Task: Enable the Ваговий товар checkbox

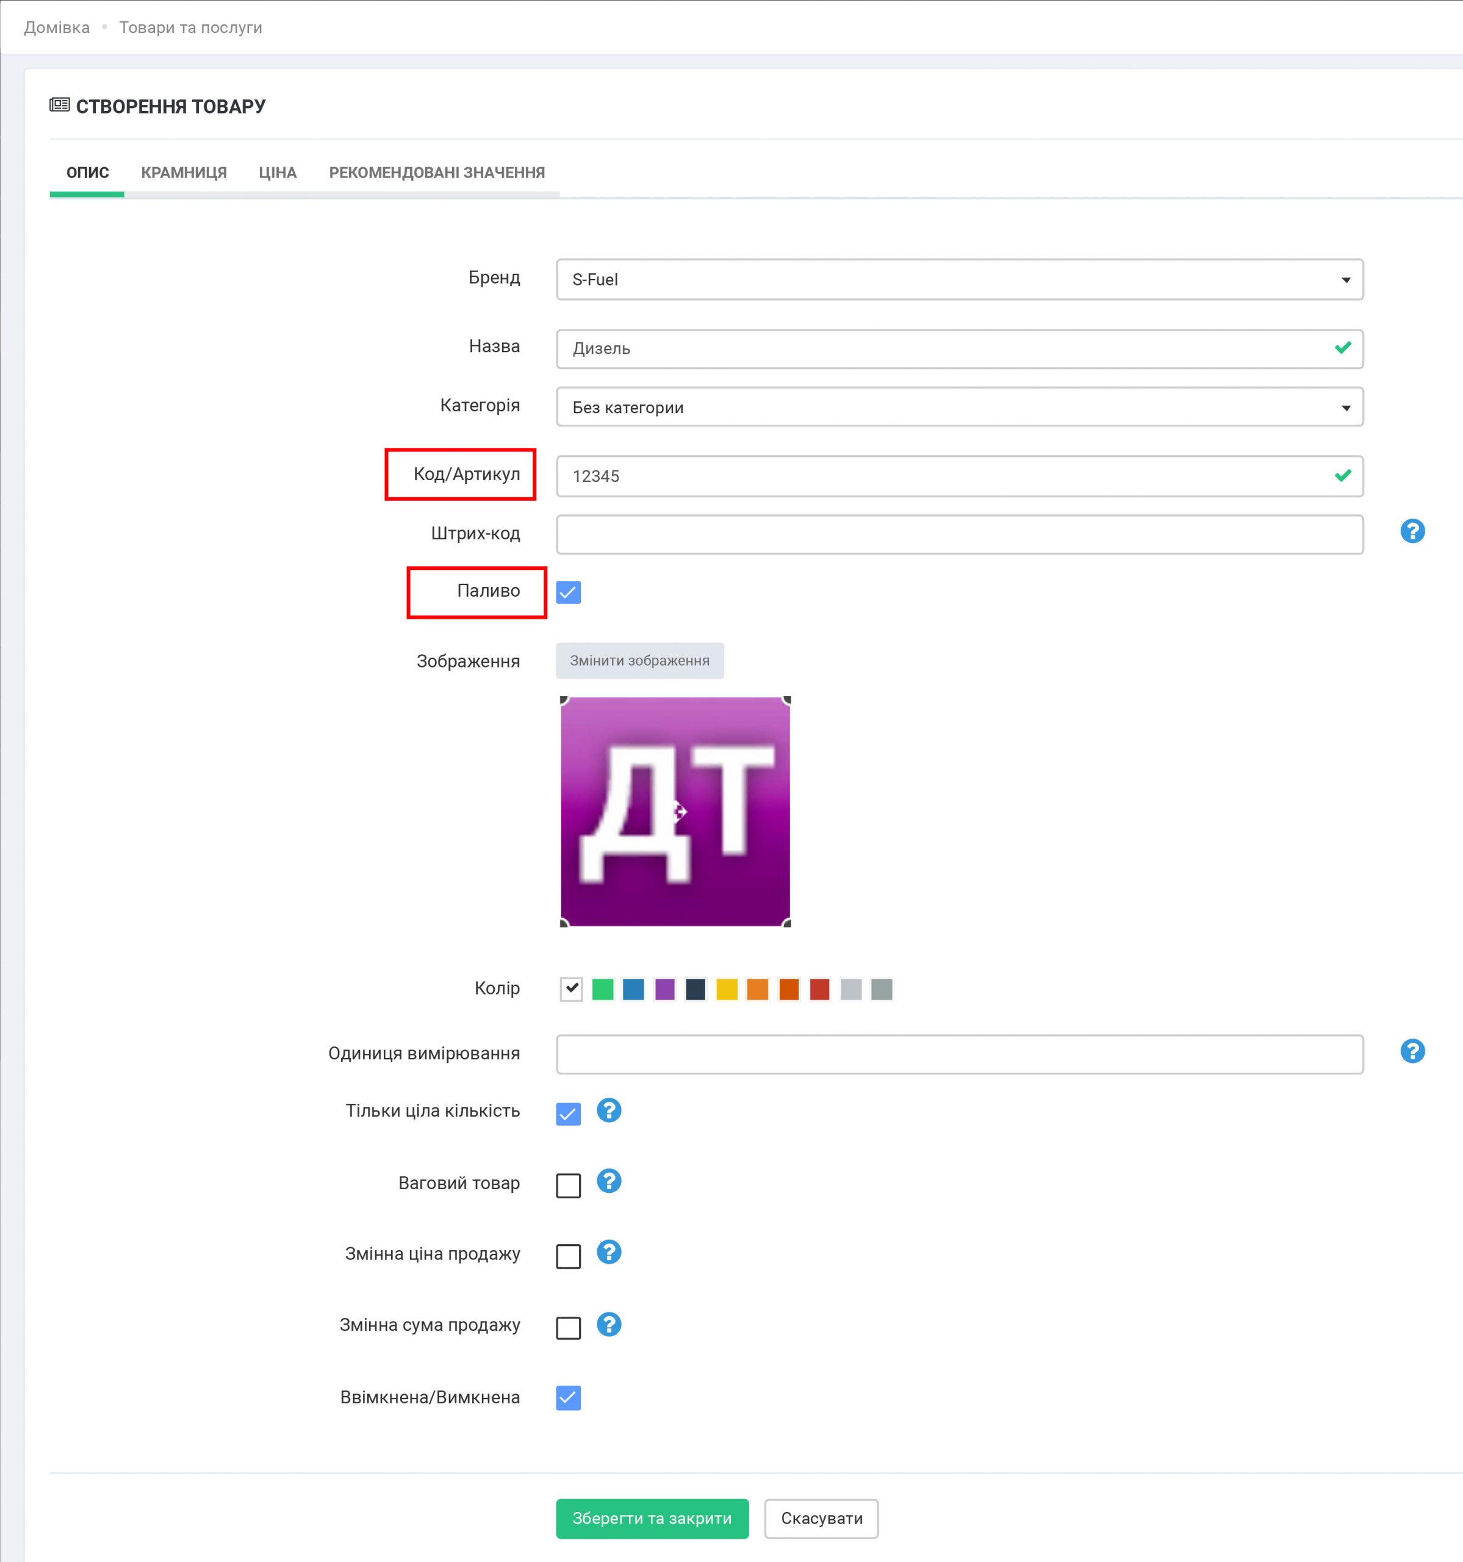Action: 568,1185
